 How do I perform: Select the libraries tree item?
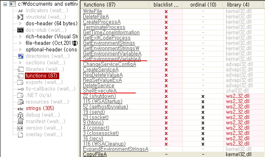[x=45, y=69]
